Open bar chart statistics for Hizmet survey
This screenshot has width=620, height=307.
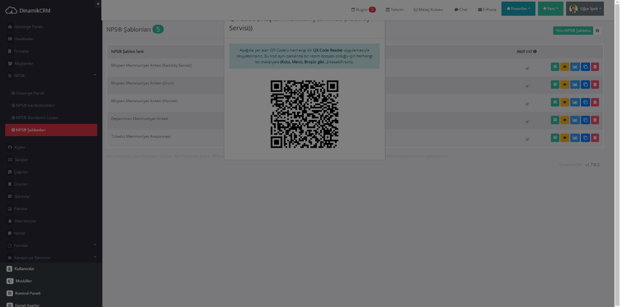(575, 103)
